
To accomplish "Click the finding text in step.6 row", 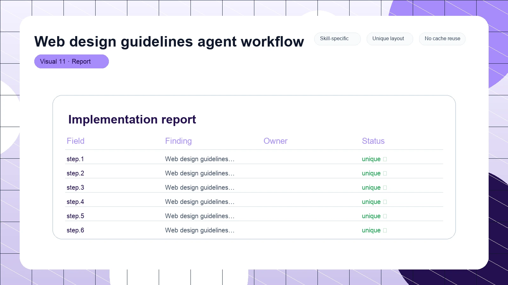I will pos(200,230).
